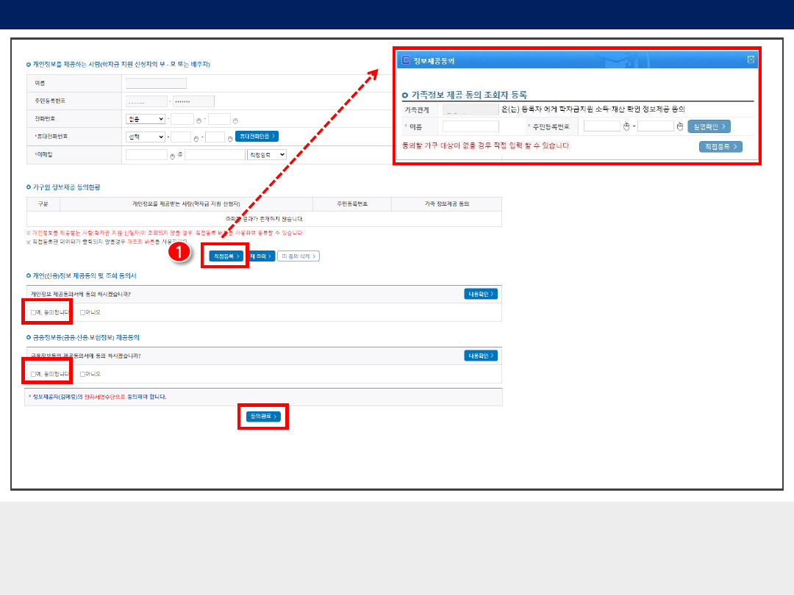Click the 동의완료 button
Screen dimensions: 794x595
(x=263, y=416)
